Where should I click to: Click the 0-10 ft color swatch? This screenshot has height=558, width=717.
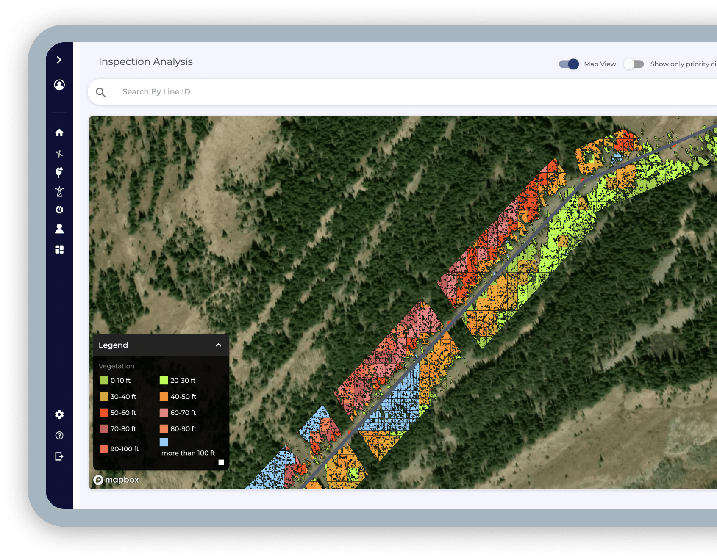click(104, 380)
